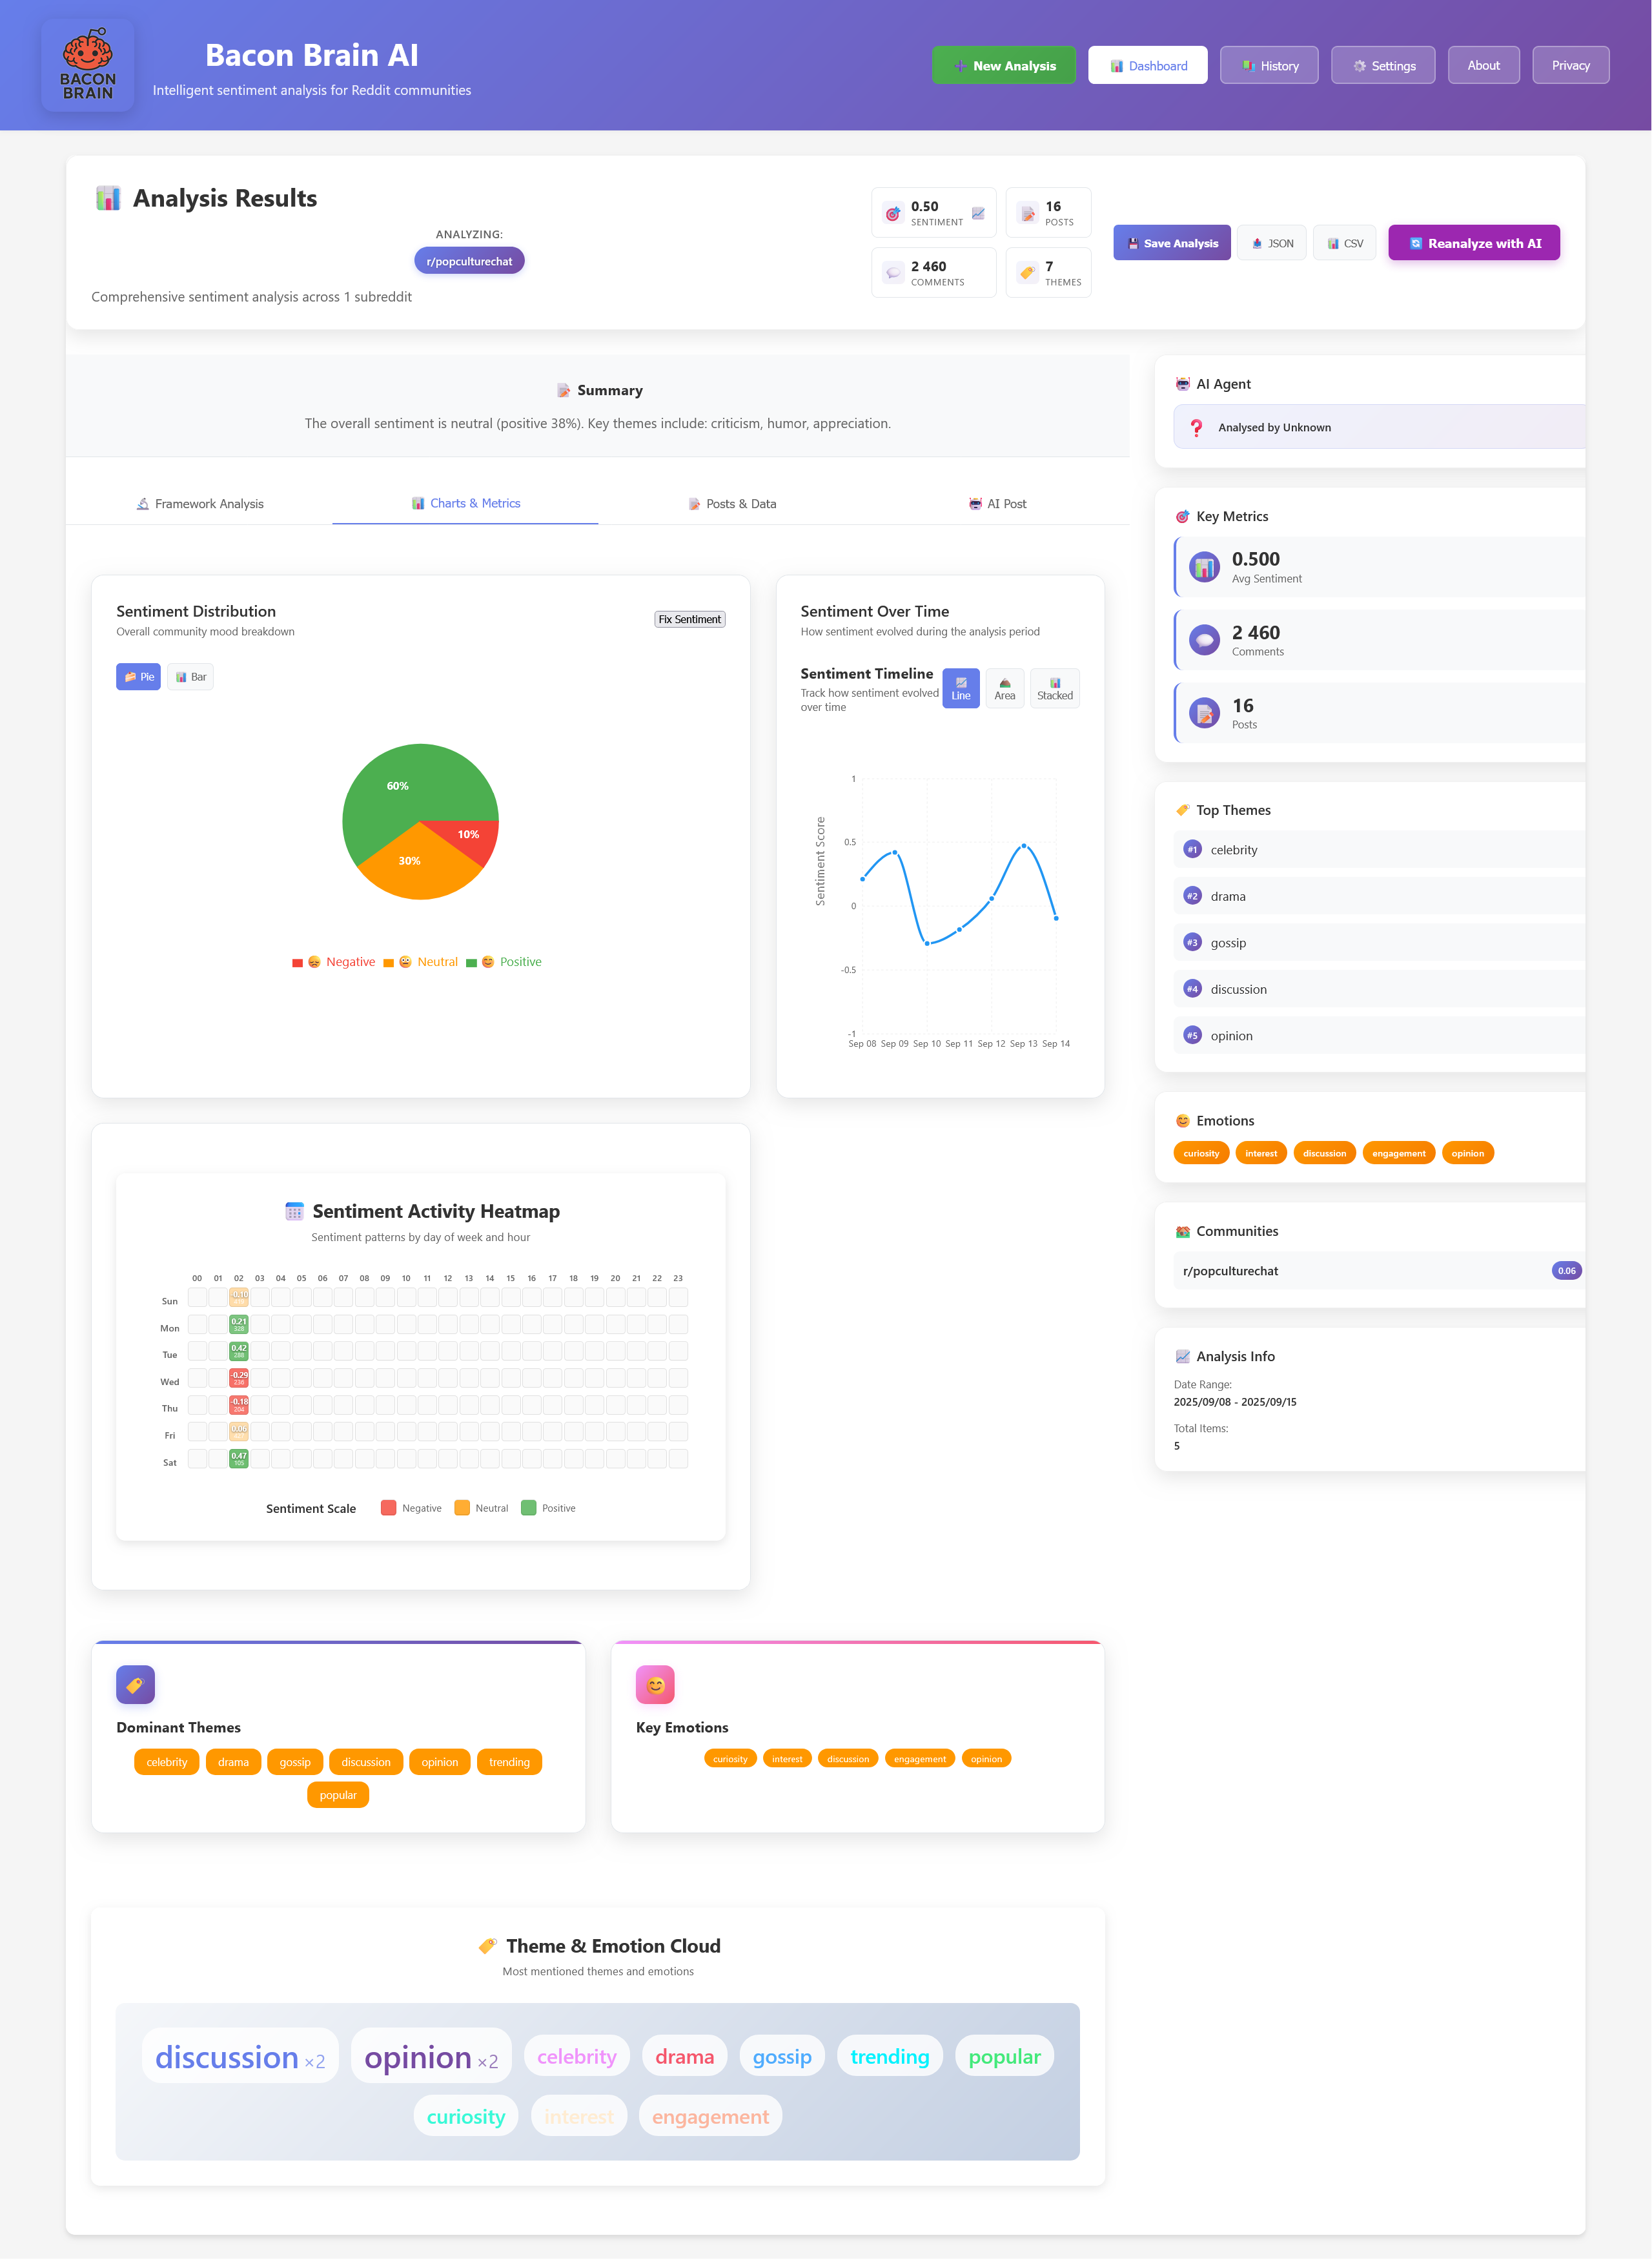1652x2260 pixels.
Task: Export results as JSON
Action: click(1271, 243)
